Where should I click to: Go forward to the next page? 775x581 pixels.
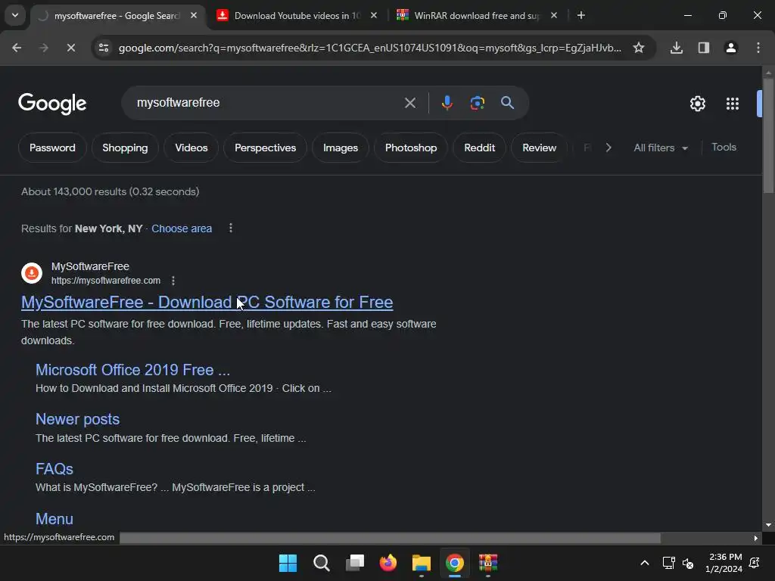click(x=44, y=48)
